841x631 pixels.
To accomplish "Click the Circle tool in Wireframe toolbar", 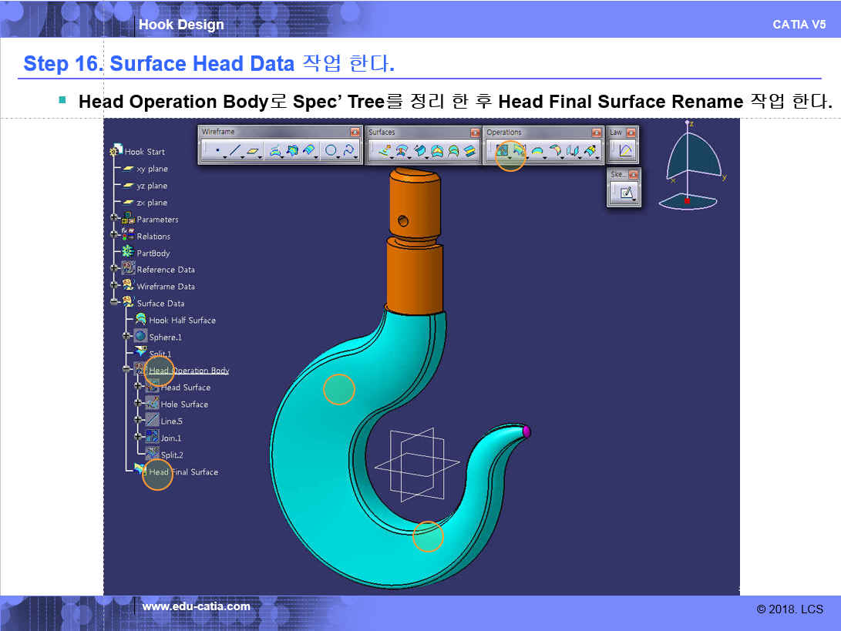I will click(331, 152).
